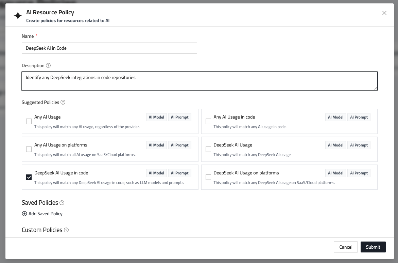Open help icon next to Saved Policies
Viewport: 398px width, 263px height.
pyautogui.click(x=62, y=203)
